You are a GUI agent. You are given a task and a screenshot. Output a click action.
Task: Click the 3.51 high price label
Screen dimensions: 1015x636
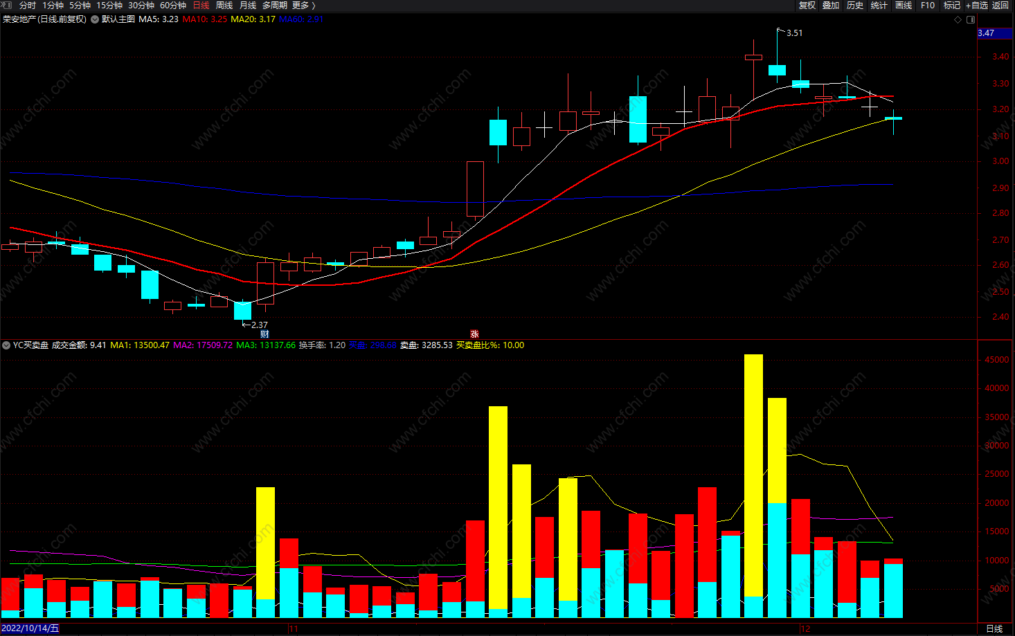click(795, 33)
